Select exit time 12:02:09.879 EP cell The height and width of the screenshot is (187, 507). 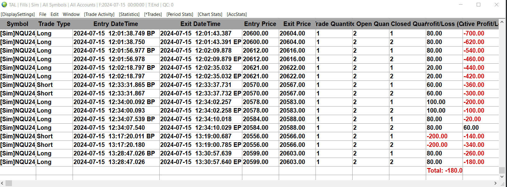(x=201, y=59)
